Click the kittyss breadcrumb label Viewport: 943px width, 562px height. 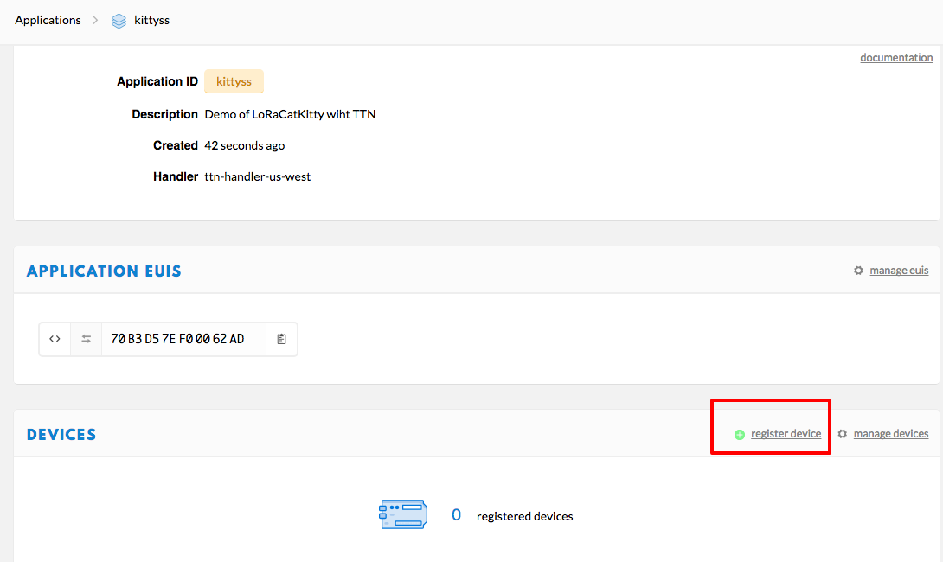151,21
